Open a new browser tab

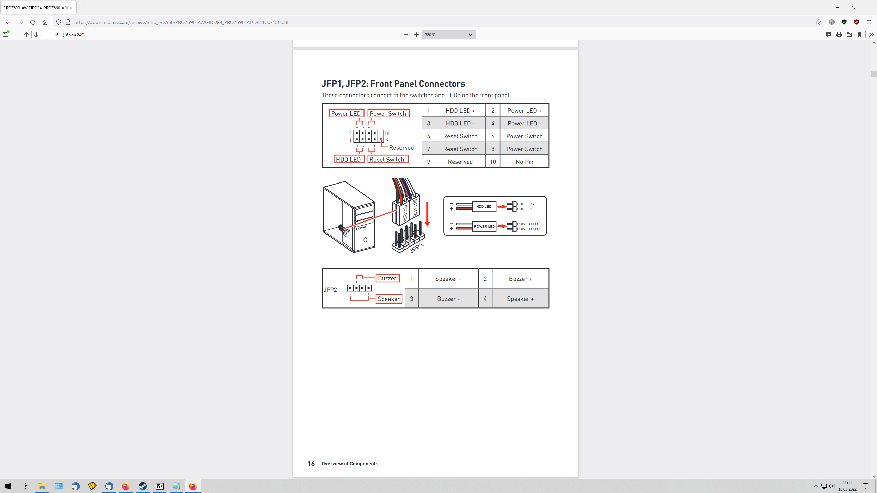(84, 8)
